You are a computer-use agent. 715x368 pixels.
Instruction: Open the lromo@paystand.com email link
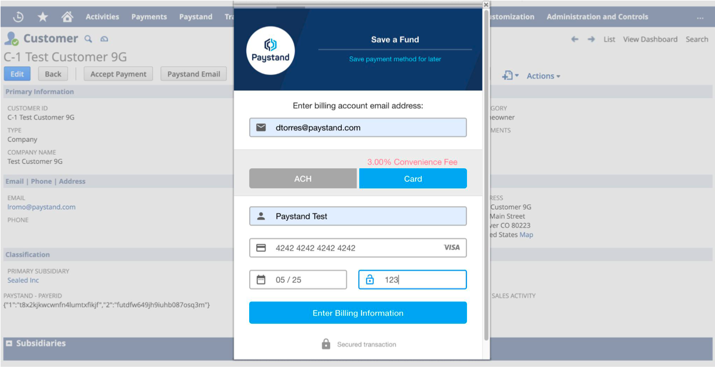click(x=42, y=207)
